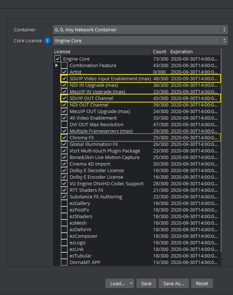Tick the DornaMT APP checkbox
The image size is (233, 295).
click(x=64, y=263)
